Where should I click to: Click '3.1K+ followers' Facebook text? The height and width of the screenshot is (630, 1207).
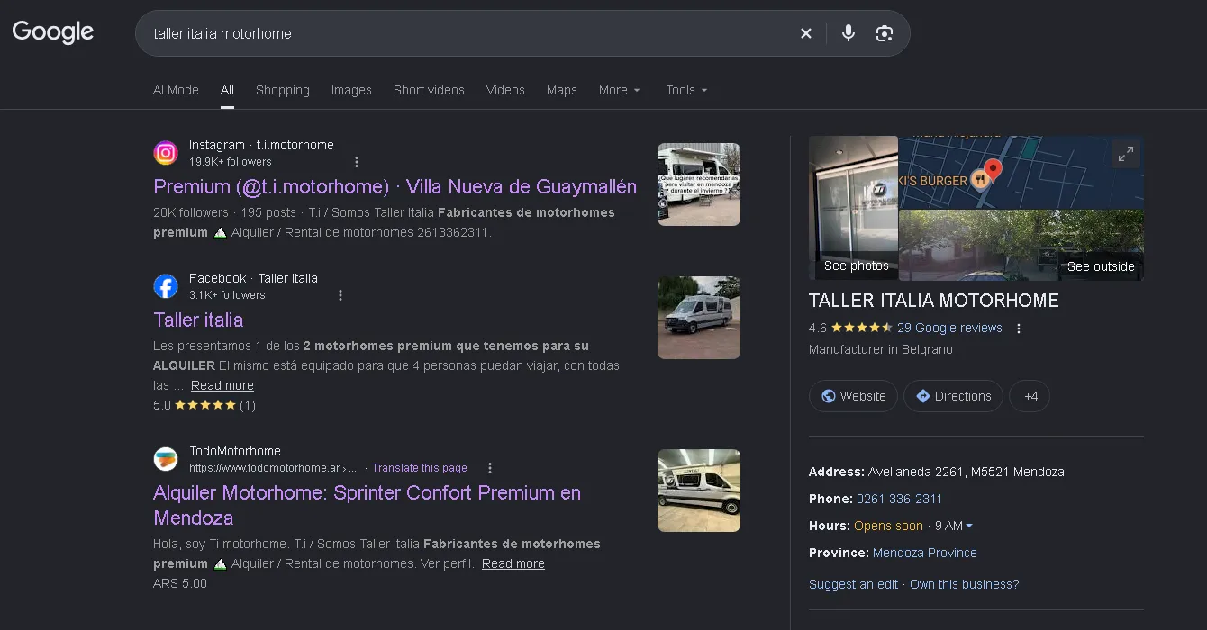pyautogui.click(x=227, y=295)
